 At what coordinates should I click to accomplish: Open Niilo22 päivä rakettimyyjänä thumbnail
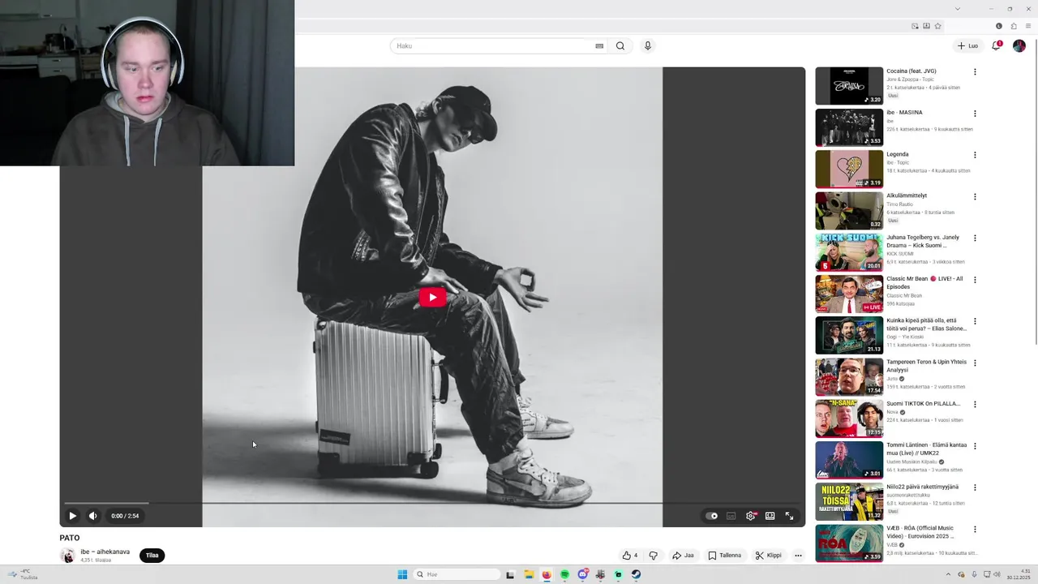pyautogui.click(x=849, y=501)
